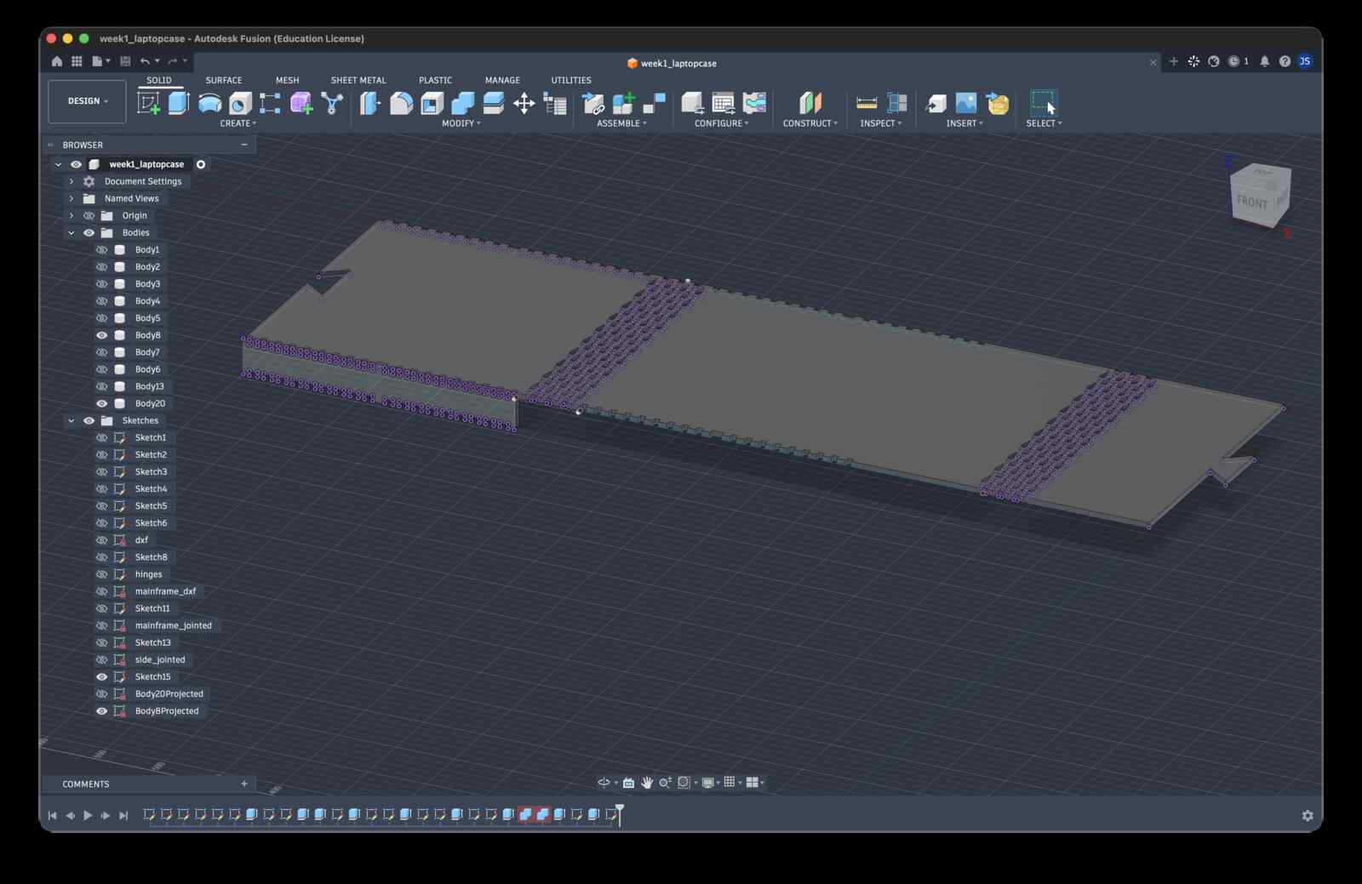
Task: Add a new comment with plus button
Action: point(244,784)
